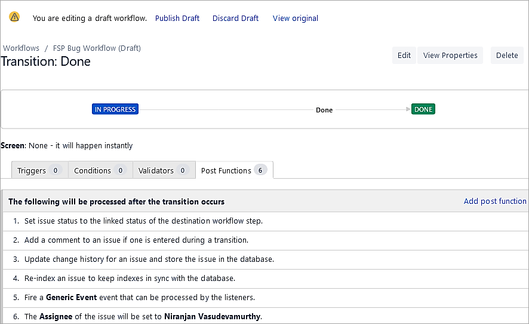529x324 pixels.
Task: Click the IN PROGRESS status lozenge
Action: pyautogui.click(x=115, y=109)
